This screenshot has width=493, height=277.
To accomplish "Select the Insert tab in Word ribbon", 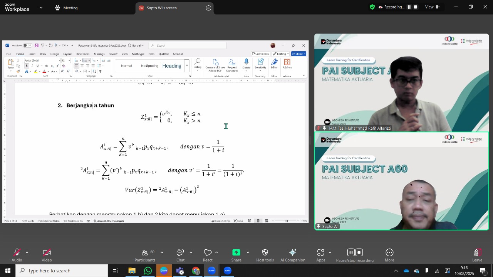I will 32,54.
